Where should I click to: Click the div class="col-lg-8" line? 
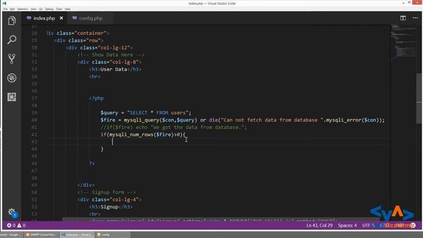tap(109, 62)
